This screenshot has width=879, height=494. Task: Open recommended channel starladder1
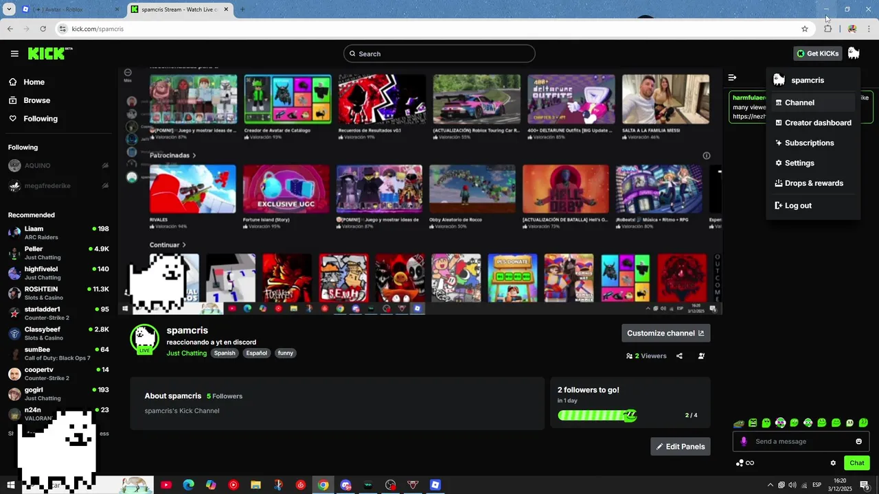(58, 313)
